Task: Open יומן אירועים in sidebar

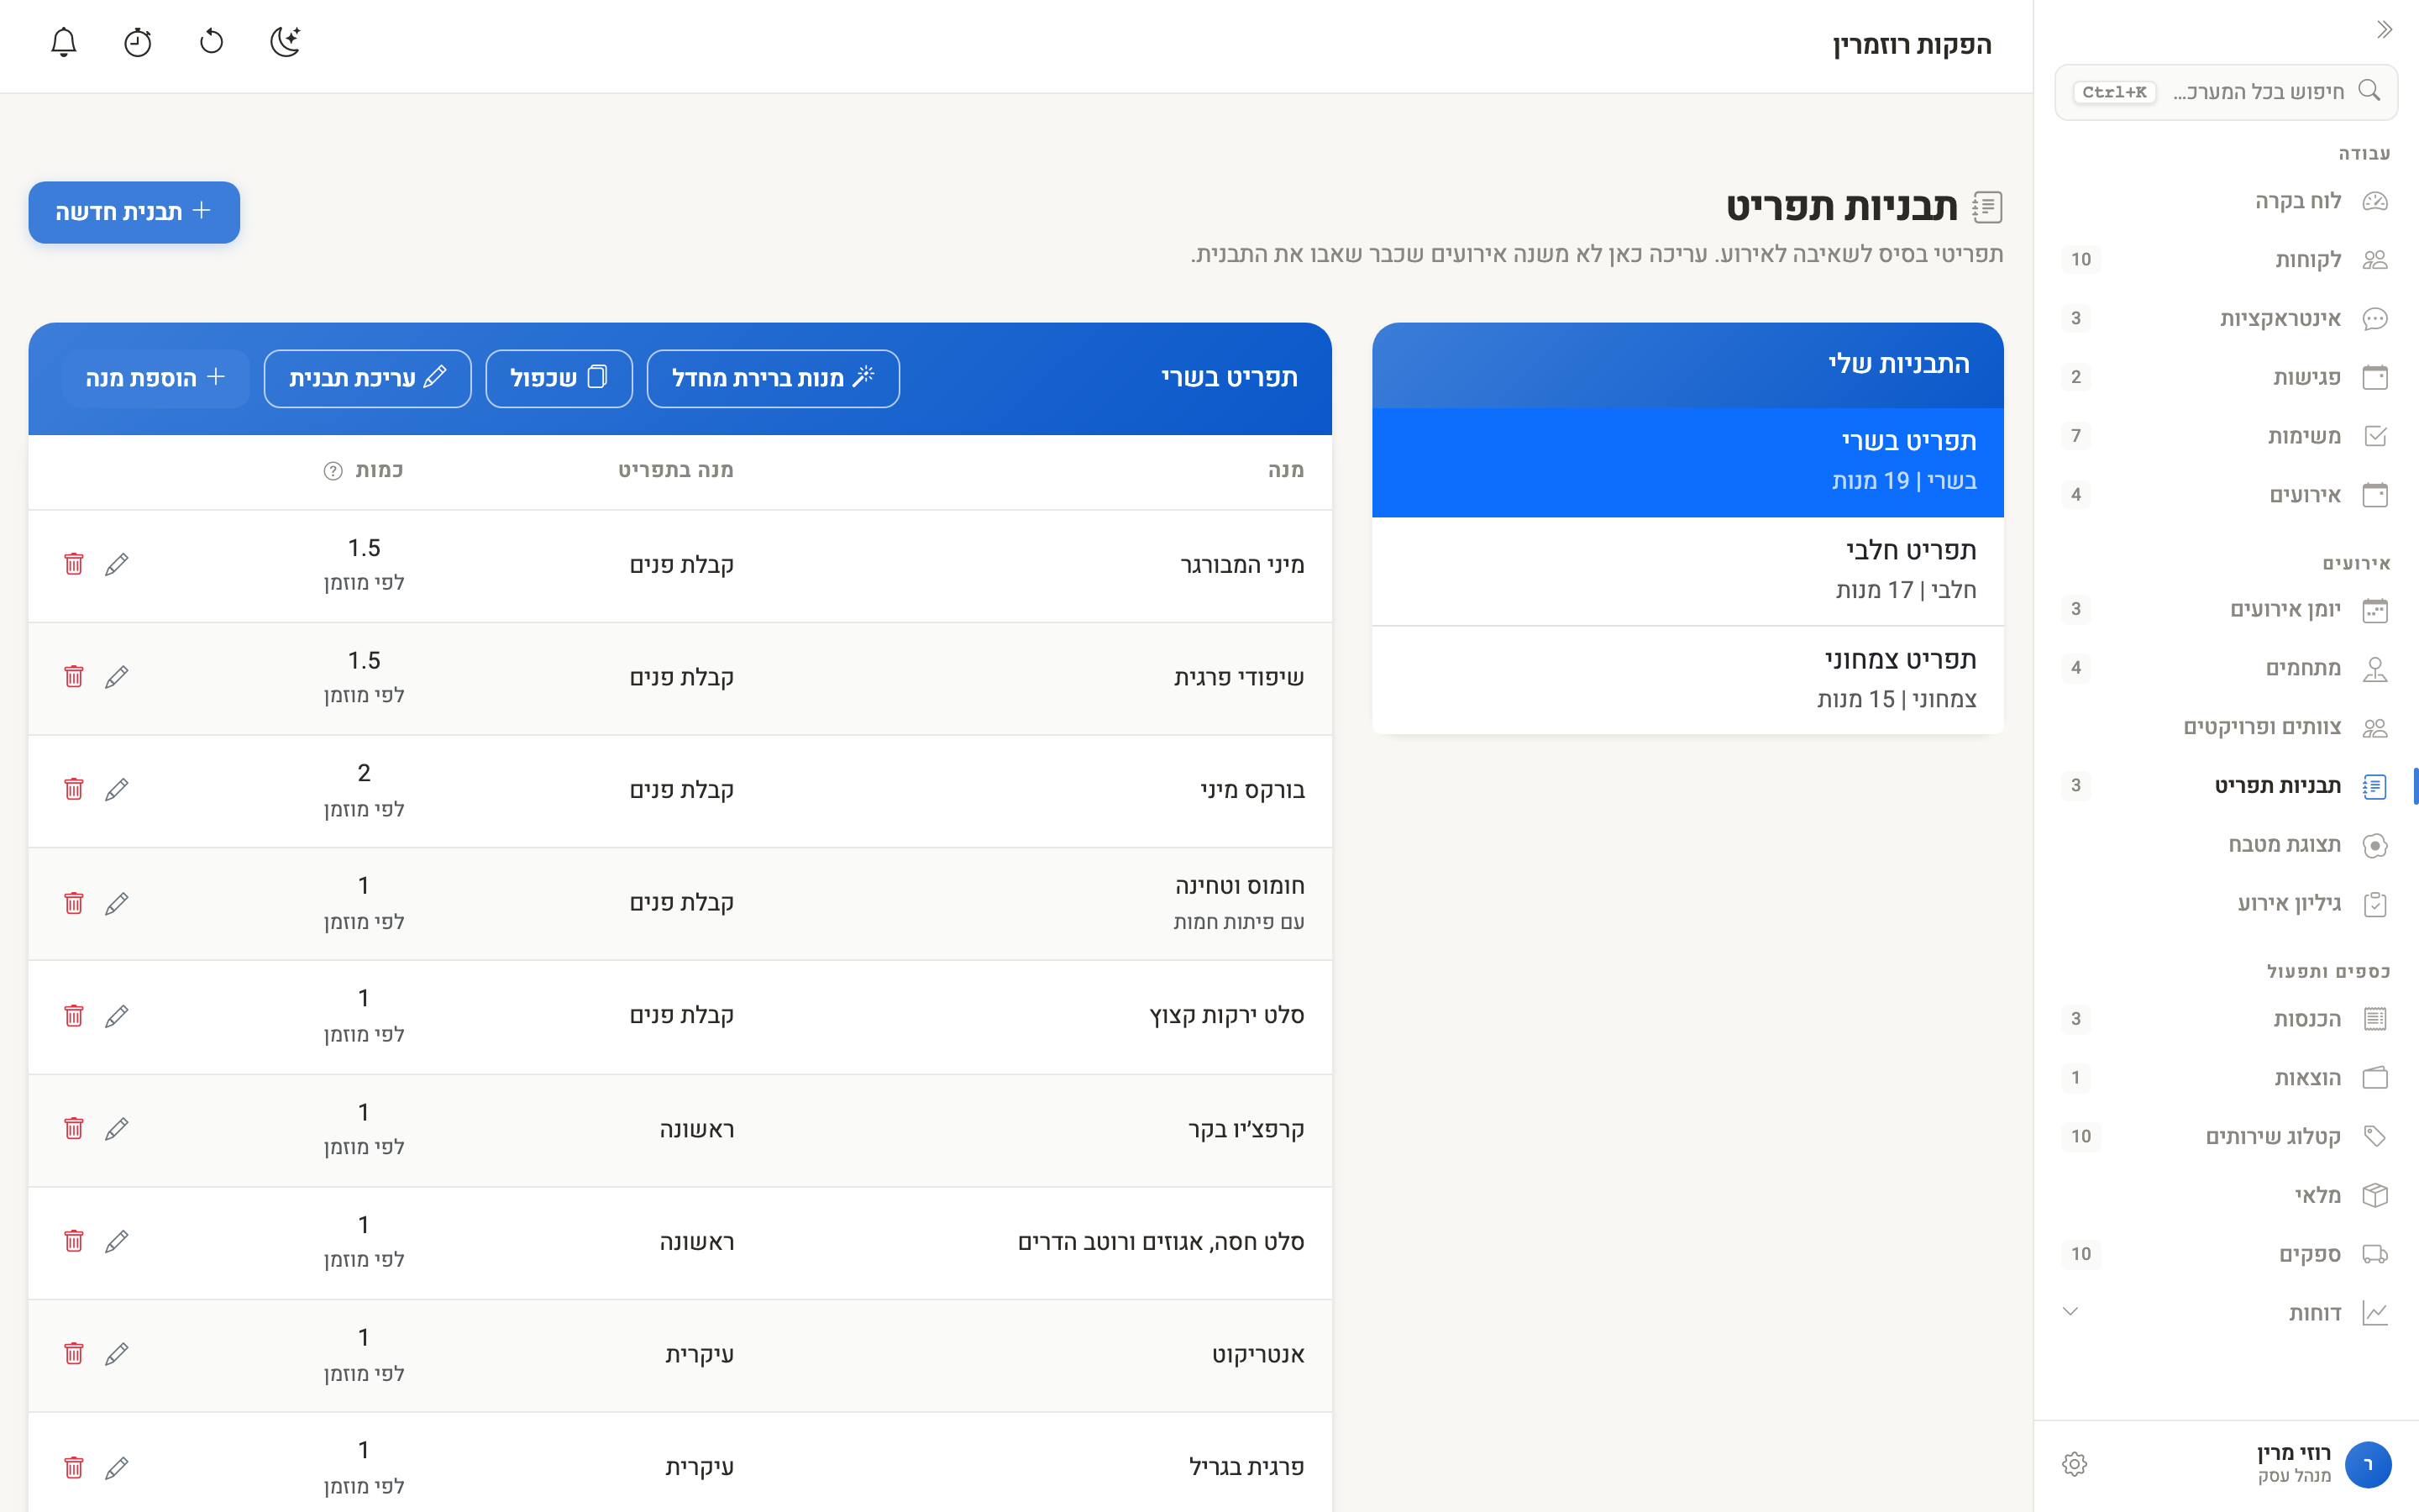Action: pyautogui.click(x=2226, y=609)
